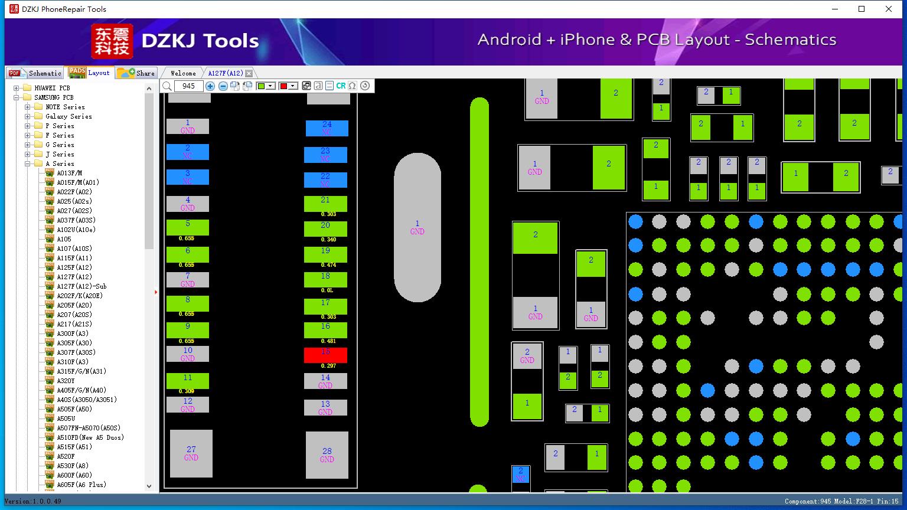Click the A022F(A02) board file icon
Screen dimensions: 907x510
pos(50,192)
